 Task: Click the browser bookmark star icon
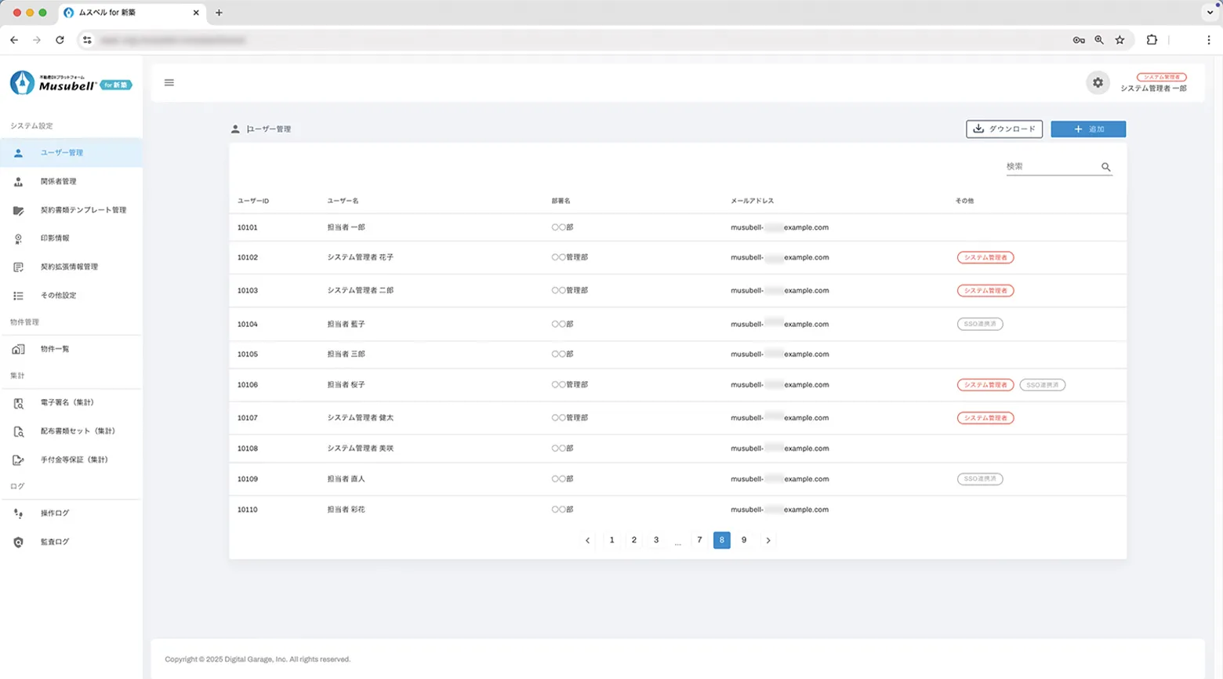coord(1120,40)
